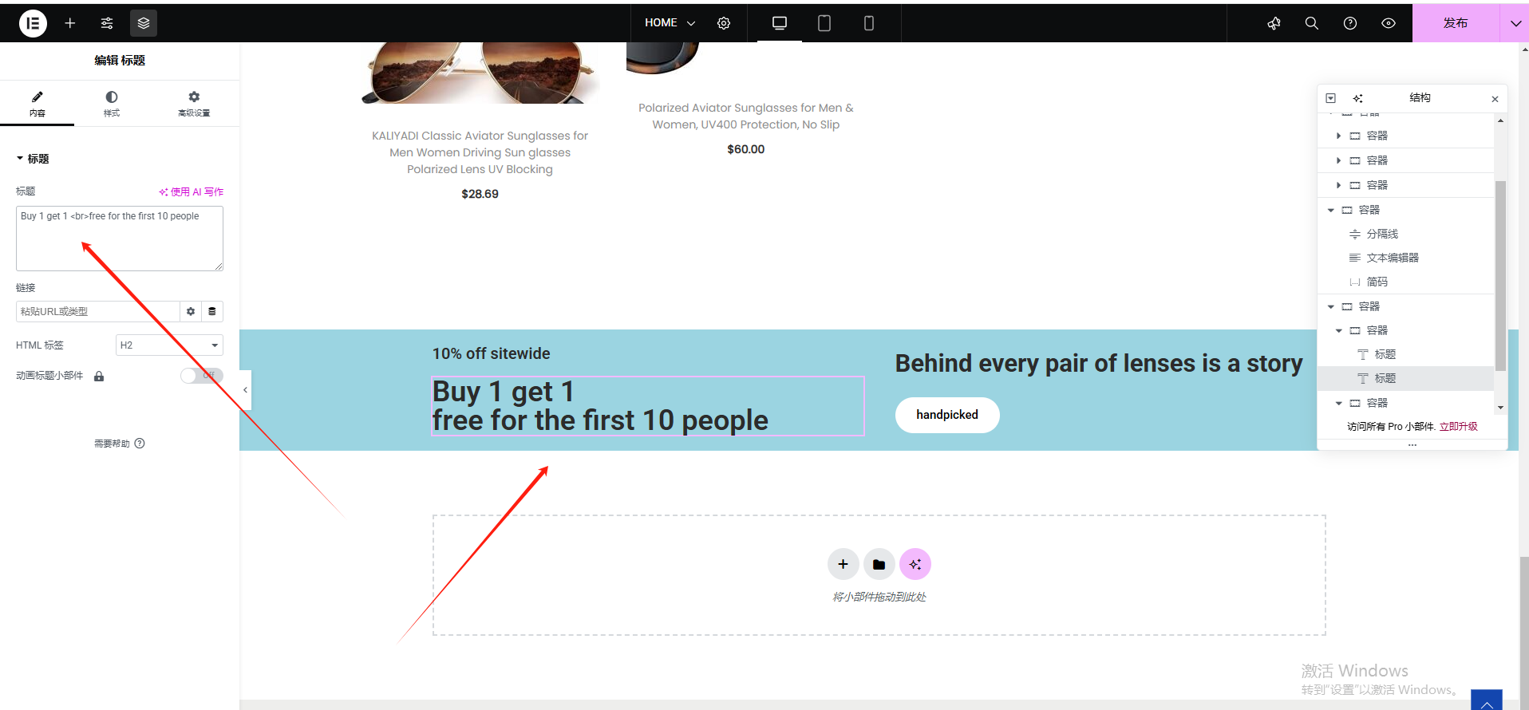Click the 发布 publish button
The width and height of the screenshot is (1529, 710).
(1455, 23)
